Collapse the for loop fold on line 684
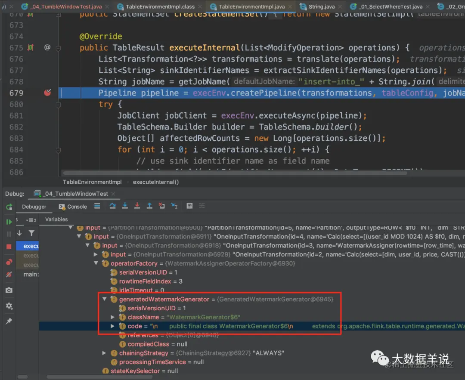The height and width of the screenshot is (380, 465). click(59, 150)
